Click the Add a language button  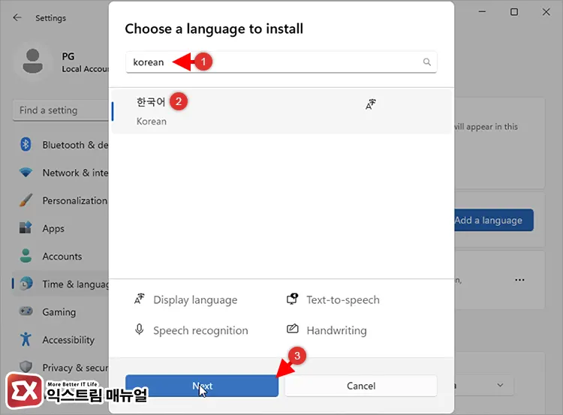pyautogui.click(x=493, y=220)
